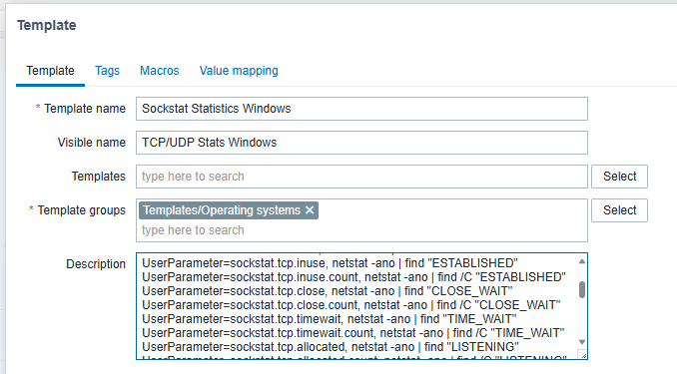Click Description scrollbar up arrow
The image size is (677, 374).
coord(582,261)
